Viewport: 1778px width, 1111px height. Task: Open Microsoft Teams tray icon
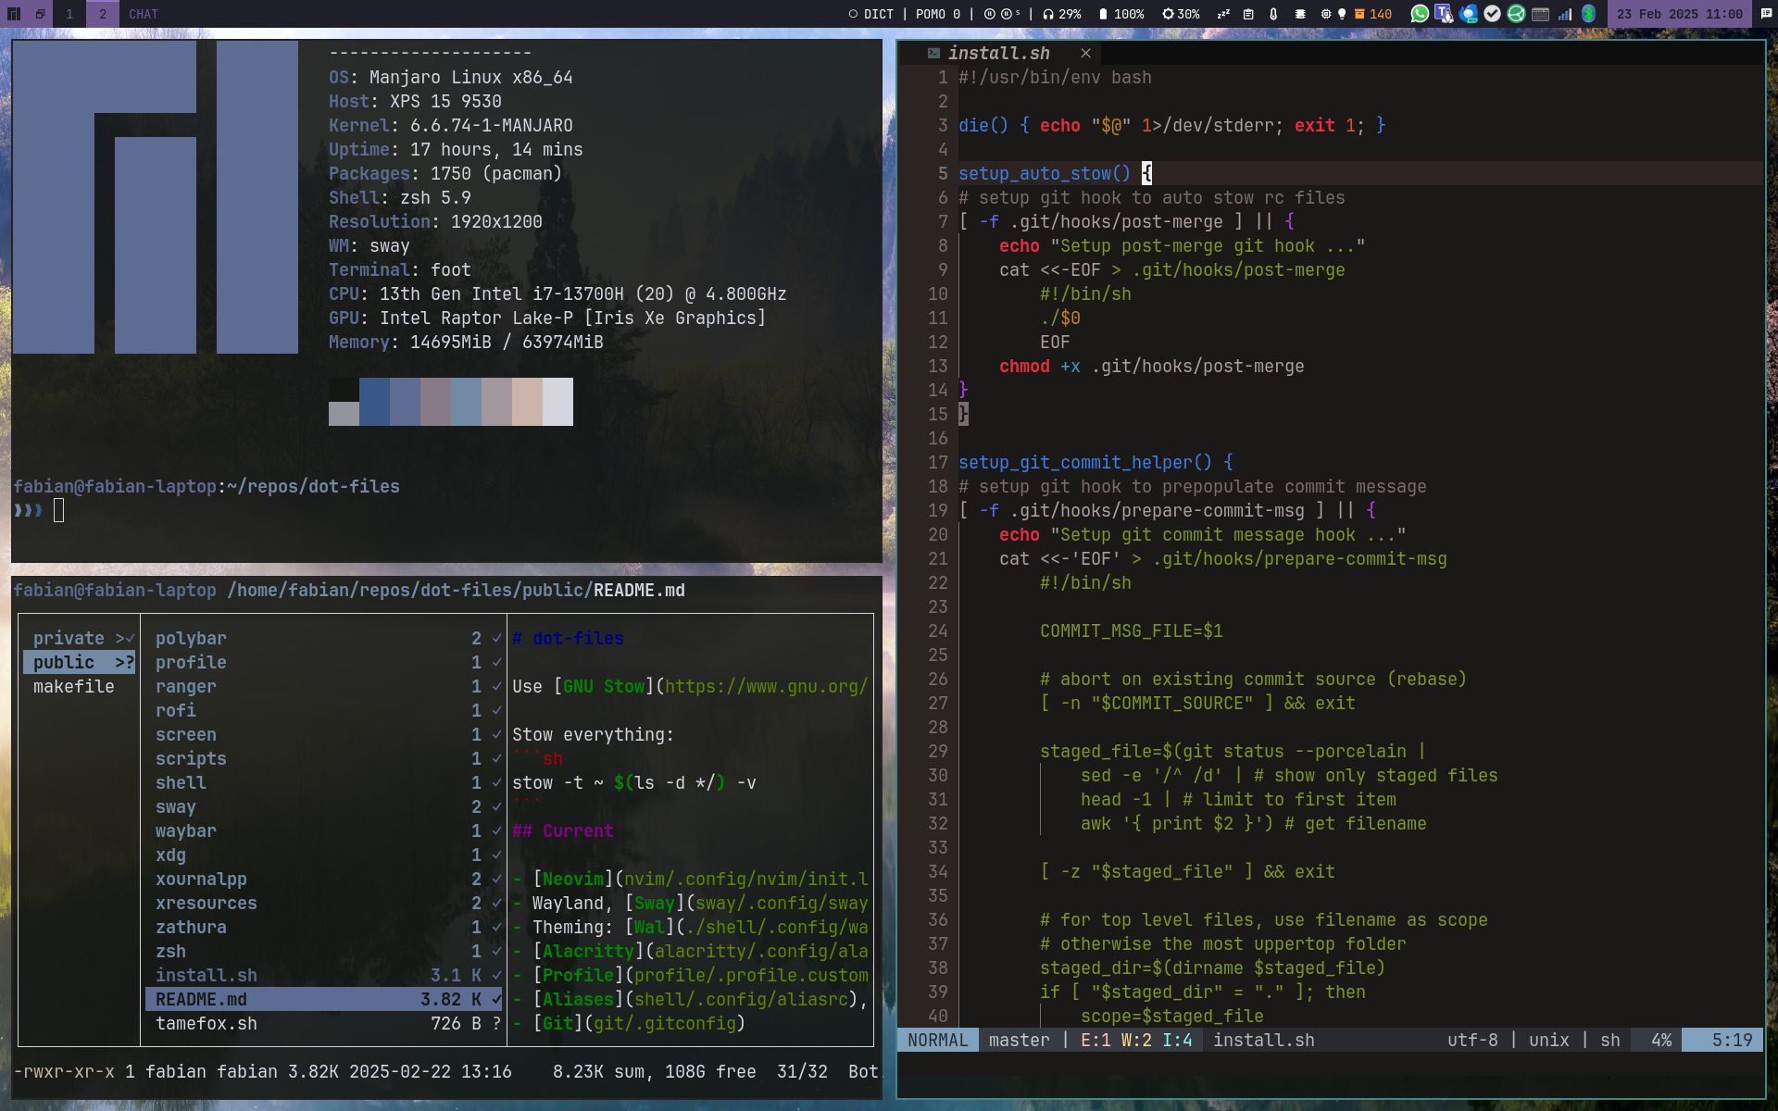[x=1444, y=14]
